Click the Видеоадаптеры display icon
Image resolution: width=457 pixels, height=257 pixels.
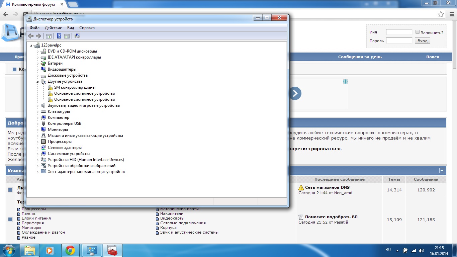tap(43, 69)
